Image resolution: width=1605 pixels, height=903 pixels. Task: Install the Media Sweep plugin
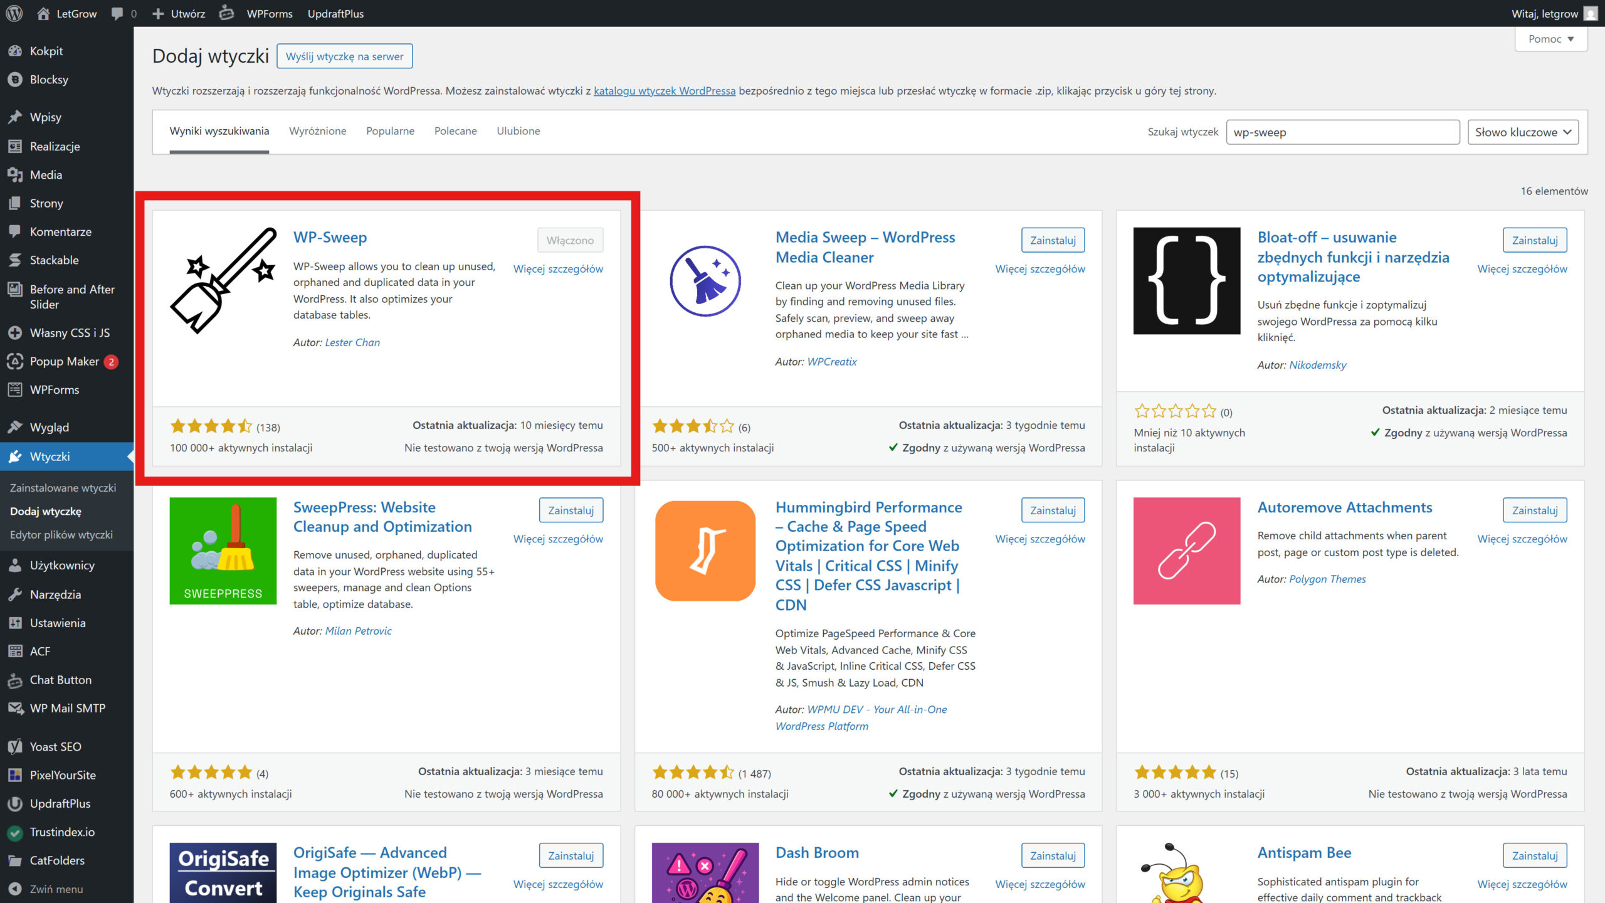pyautogui.click(x=1053, y=240)
